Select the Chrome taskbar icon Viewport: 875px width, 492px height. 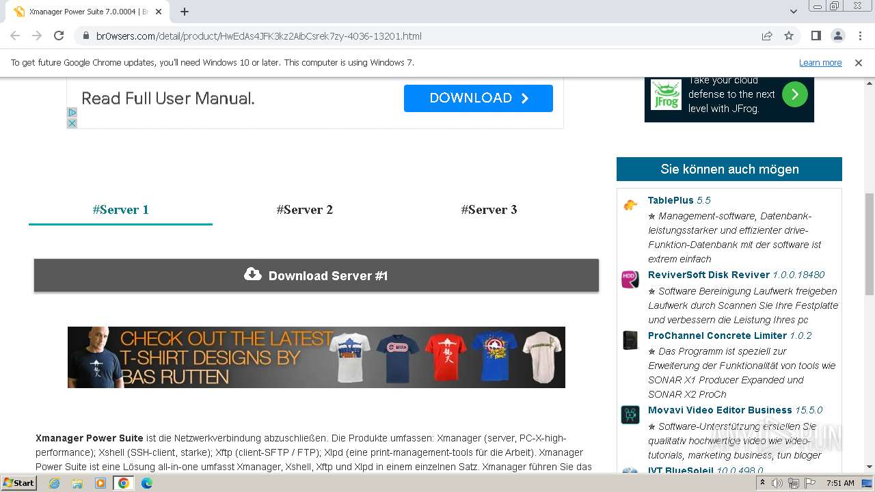tap(123, 483)
